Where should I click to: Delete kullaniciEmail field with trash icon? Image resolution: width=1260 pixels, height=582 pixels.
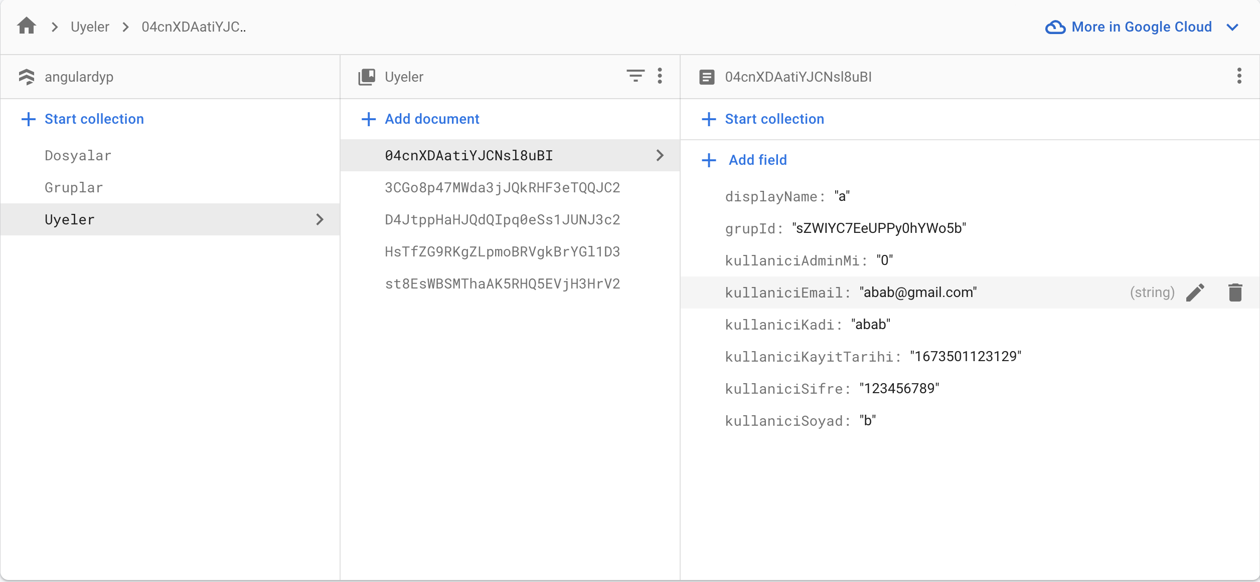(1235, 293)
